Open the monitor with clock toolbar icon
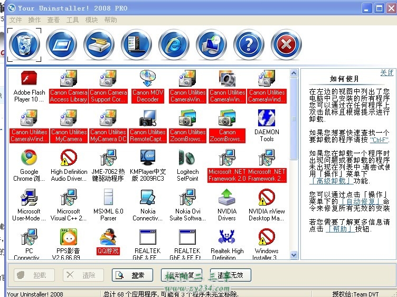This screenshot has width=397, height=297. tap(211, 44)
